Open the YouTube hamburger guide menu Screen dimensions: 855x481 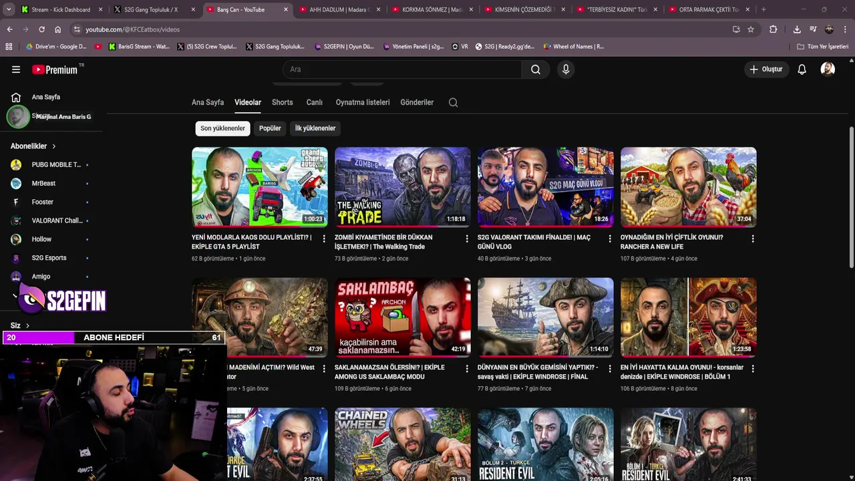click(x=16, y=69)
